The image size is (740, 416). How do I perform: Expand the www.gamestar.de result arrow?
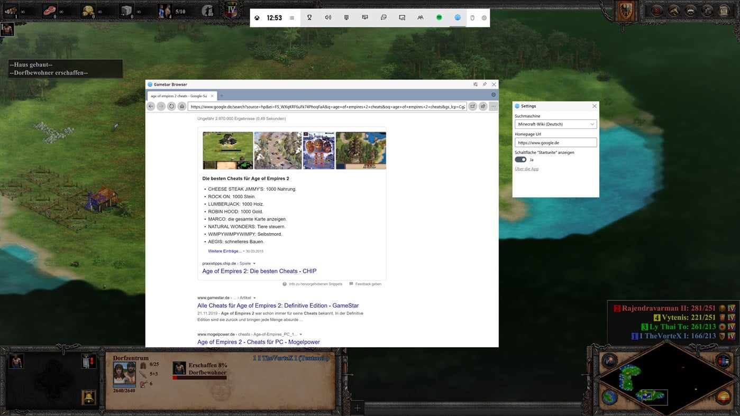point(254,298)
